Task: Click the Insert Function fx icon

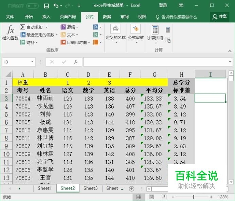Action: 11,29
